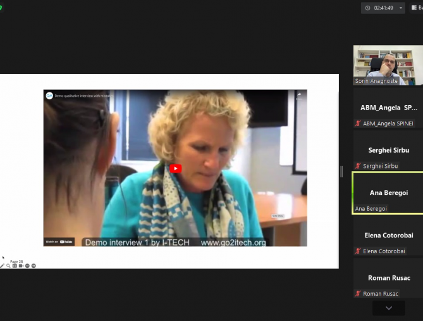Click muted mic icon for Elena Cotorobai
The height and width of the screenshot is (321, 423).
[x=358, y=251]
